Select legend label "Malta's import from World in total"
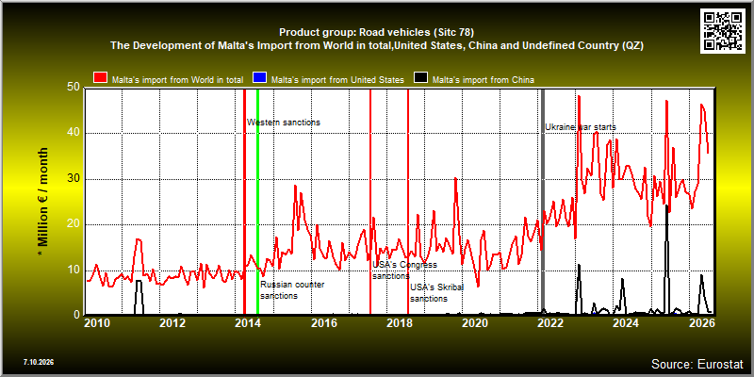The height and width of the screenshot is (377, 754). tap(177, 79)
